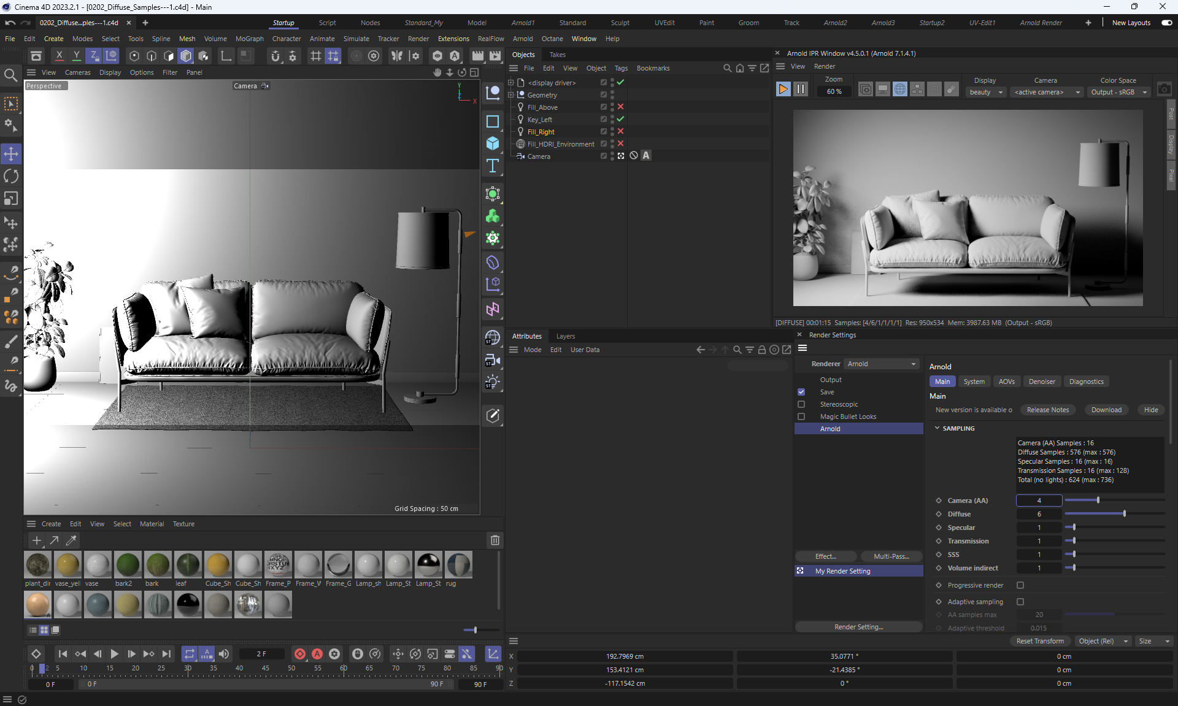Enable Progressive render checkbox
This screenshot has width=1178, height=706.
pyautogui.click(x=1020, y=585)
